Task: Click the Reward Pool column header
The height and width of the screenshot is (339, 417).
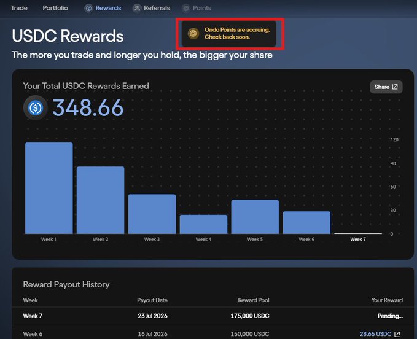Action: click(254, 300)
